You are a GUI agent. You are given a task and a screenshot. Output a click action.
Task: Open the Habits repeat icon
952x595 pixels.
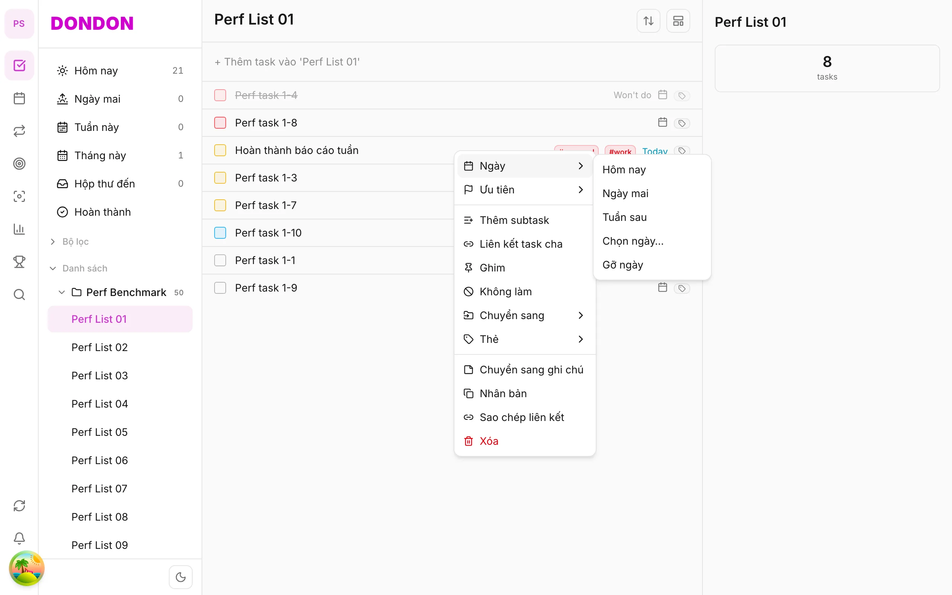tap(19, 131)
